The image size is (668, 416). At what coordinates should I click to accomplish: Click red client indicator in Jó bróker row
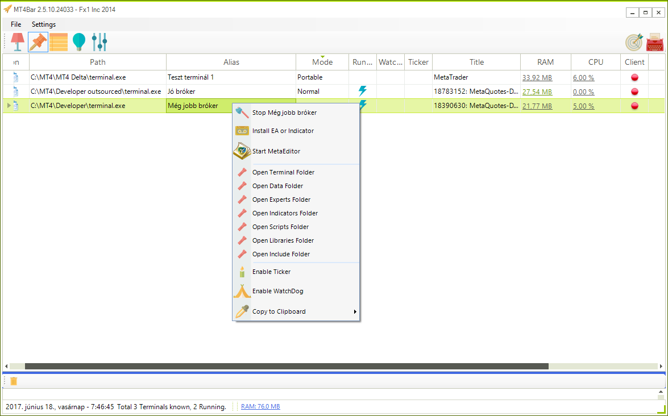click(634, 91)
